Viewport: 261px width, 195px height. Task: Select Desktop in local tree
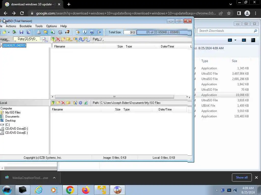10,121
